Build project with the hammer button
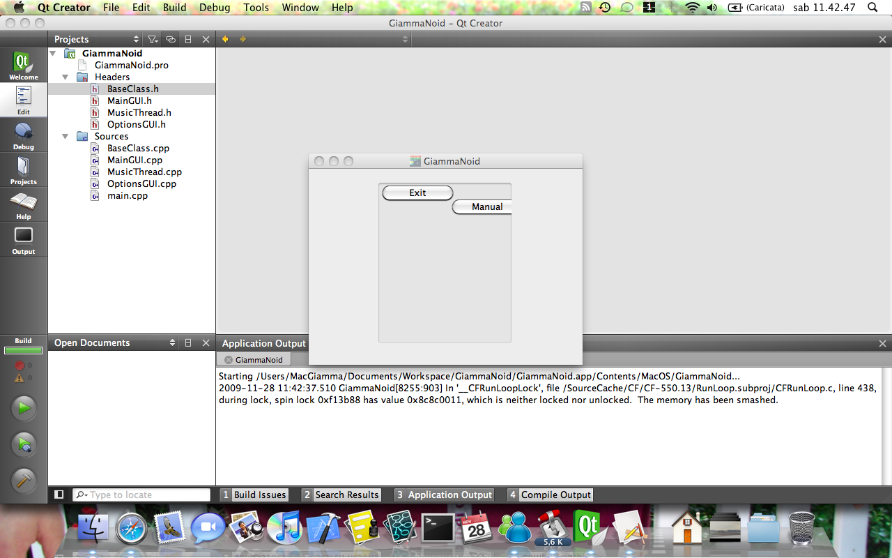Viewport: 892px width, 558px height. pyautogui.click(x=24, y=481)
